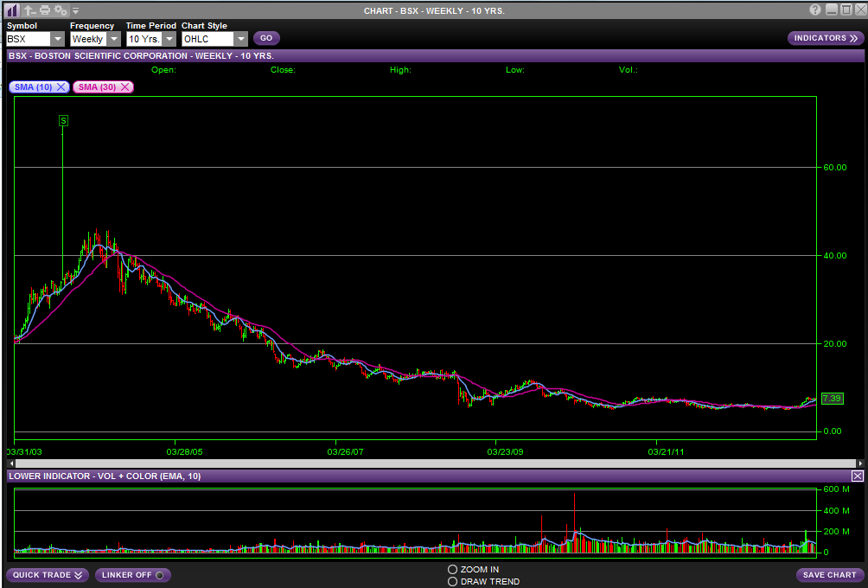Select the Zoom In radio button
This screenshot has height=588, width=868.
coord(452,569)
